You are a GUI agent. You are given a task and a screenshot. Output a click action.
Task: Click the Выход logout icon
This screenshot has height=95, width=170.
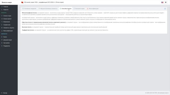[x=2, y=93]
